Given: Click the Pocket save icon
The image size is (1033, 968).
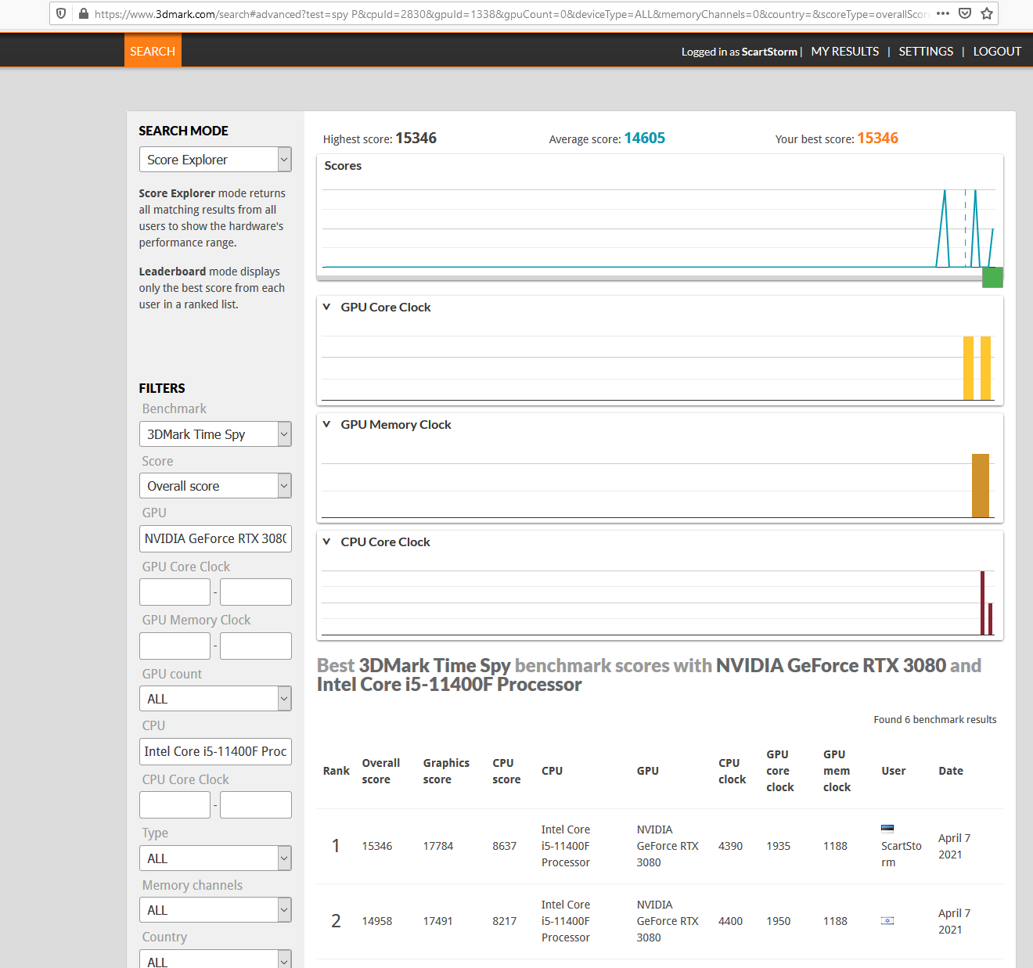Looking at the screenshot, I should point(965,13).
